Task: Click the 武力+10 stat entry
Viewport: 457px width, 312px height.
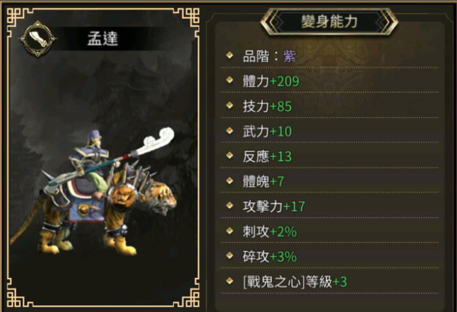Action: pyautogui.click(x=267, y=131)
